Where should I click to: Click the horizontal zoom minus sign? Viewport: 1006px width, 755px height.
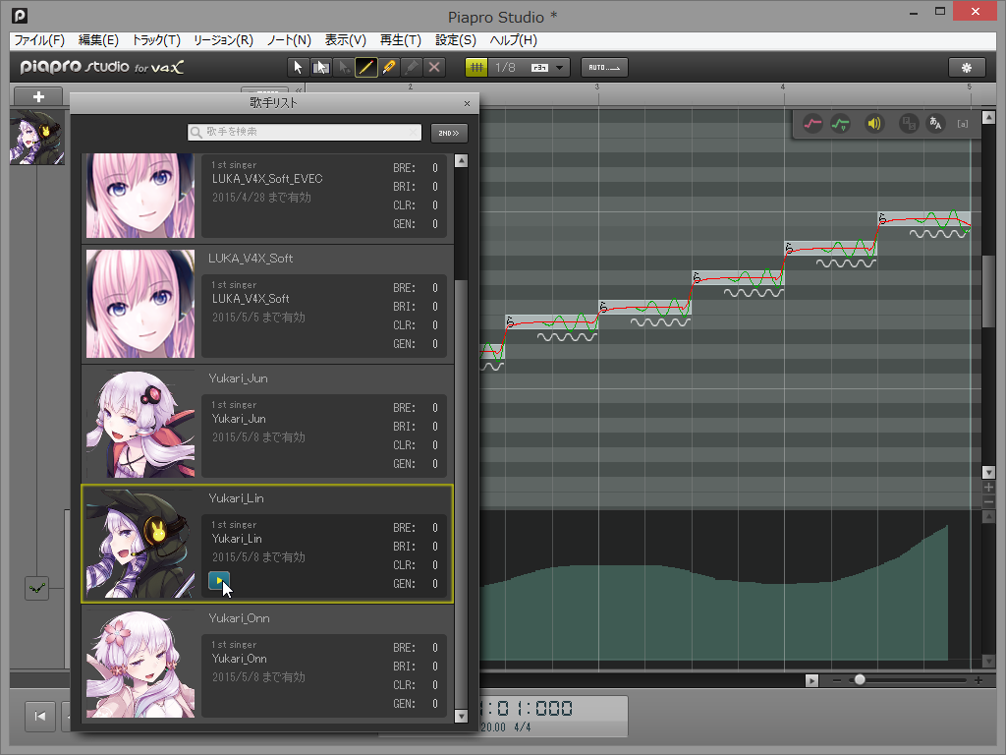click(x=837, y=680)
